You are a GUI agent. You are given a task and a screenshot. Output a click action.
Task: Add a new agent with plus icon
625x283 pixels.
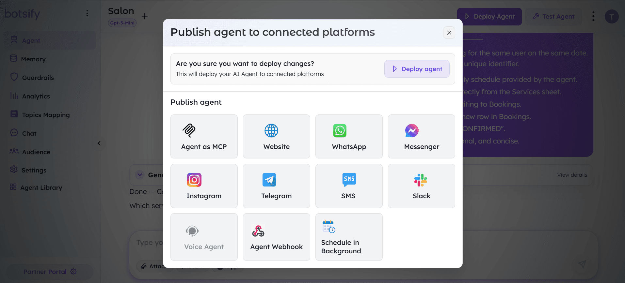pos(145,16)
